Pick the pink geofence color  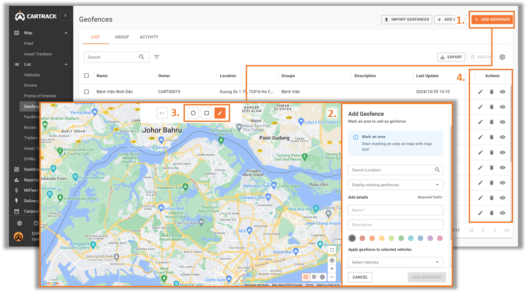440,238
